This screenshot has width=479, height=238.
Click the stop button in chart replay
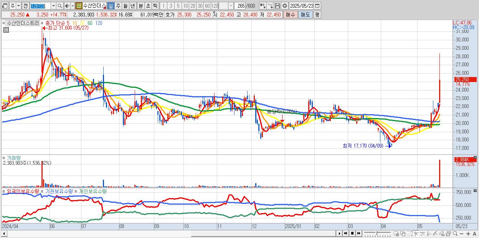click(x=352, y=233)
